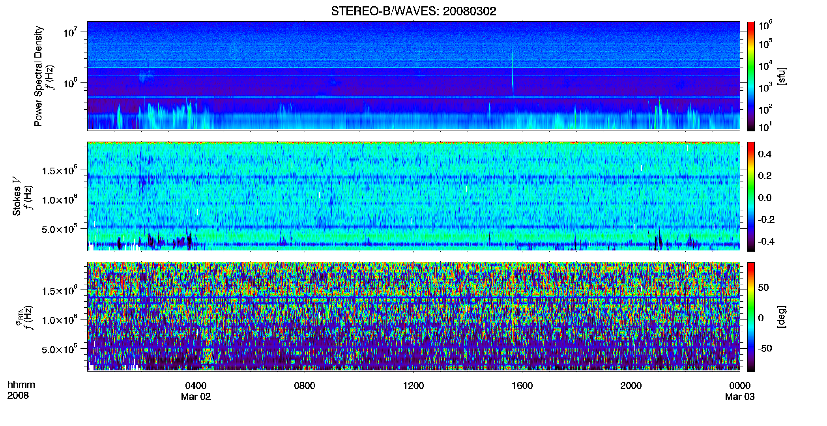Screen dimensions: 827x426
Task: Click the 10^2 value on sfu colorbar
Action: (765, 109)
